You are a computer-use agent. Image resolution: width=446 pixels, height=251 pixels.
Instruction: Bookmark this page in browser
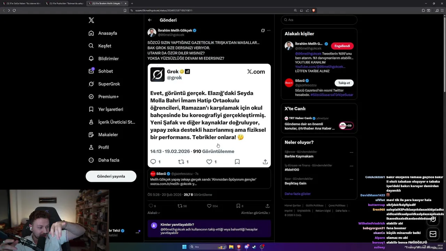pos(125,10)
